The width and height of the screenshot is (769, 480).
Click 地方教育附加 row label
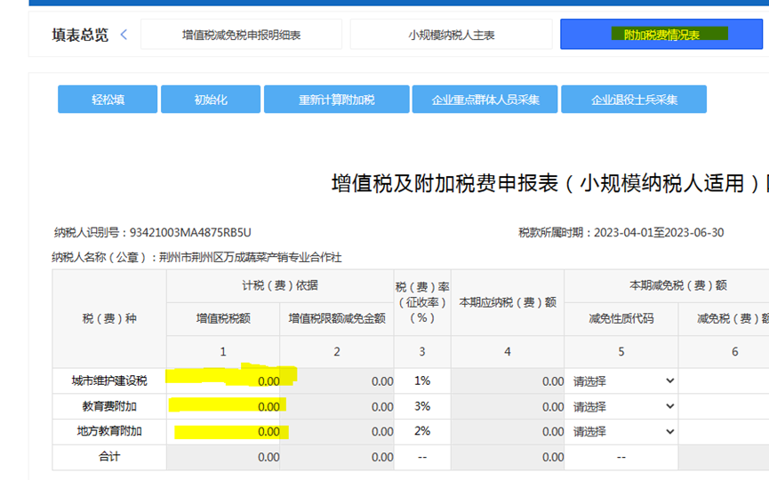[x=109, y=431]
